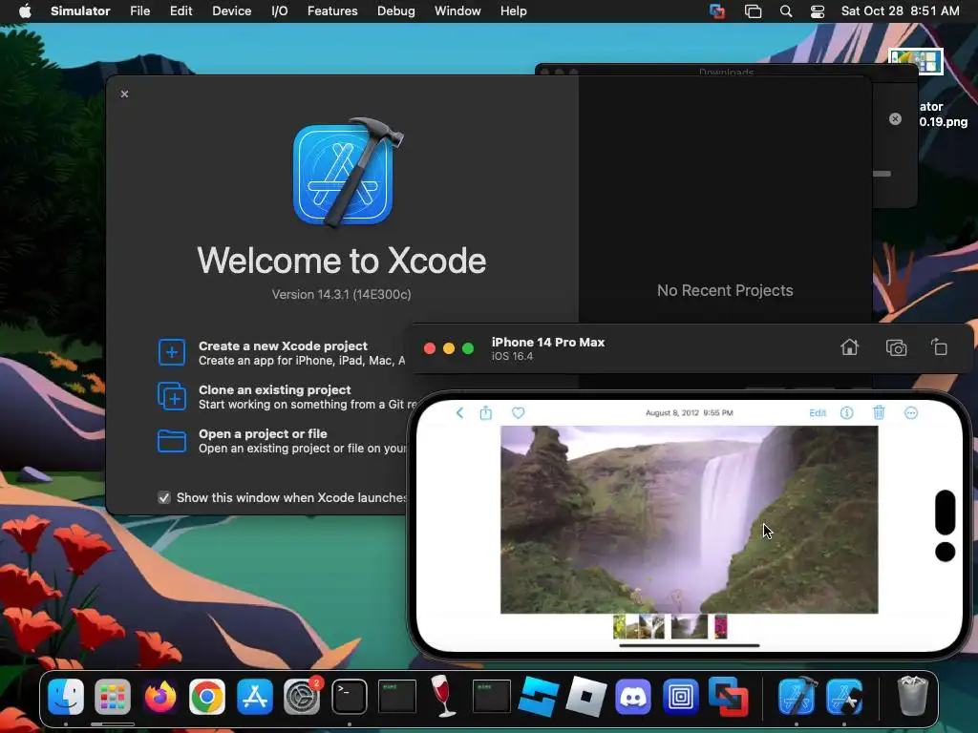Open Spotlight search in the menu bar
The height and width of the screenshot is (733, 978).
click(786, 11)
